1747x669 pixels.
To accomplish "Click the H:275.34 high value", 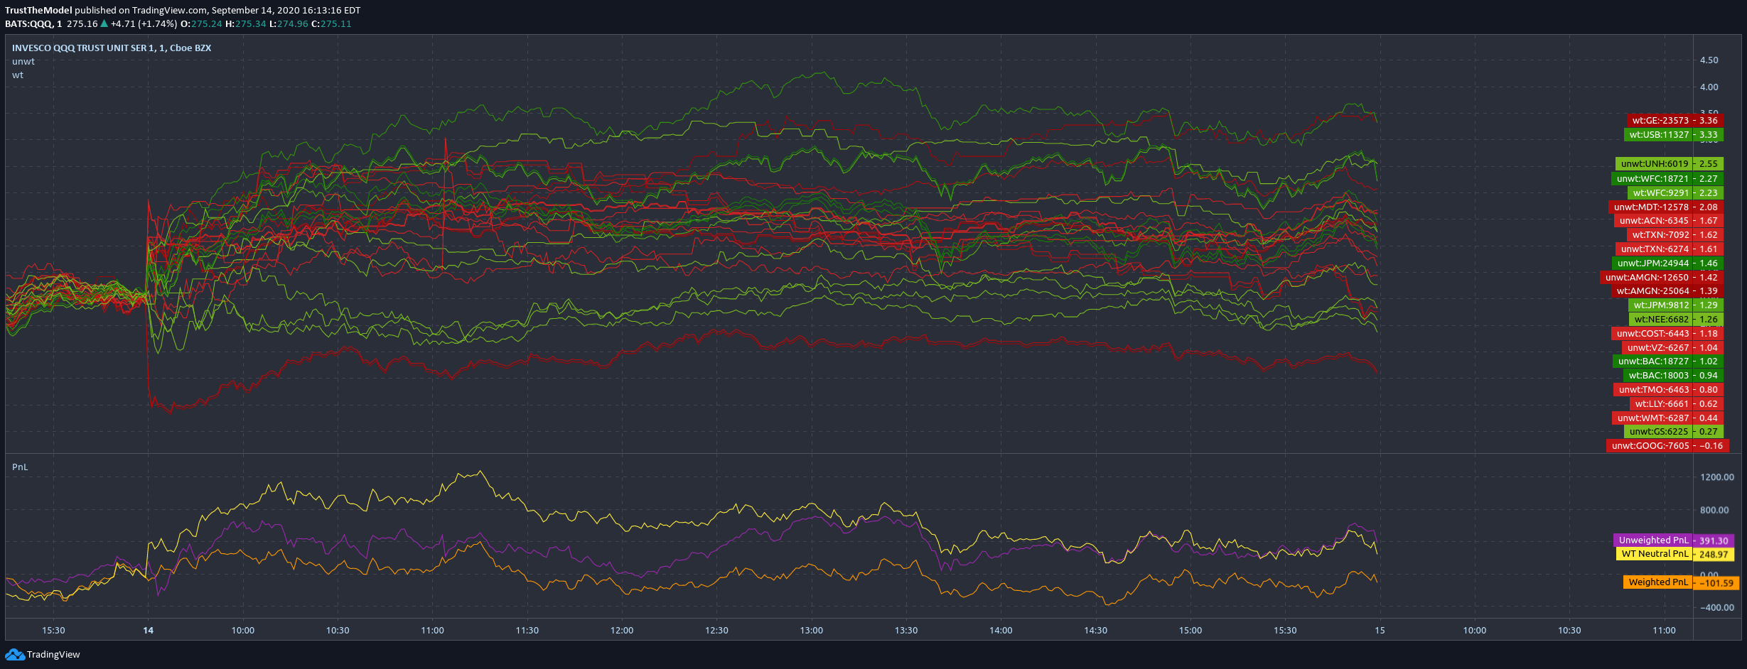I will [246, 23].
